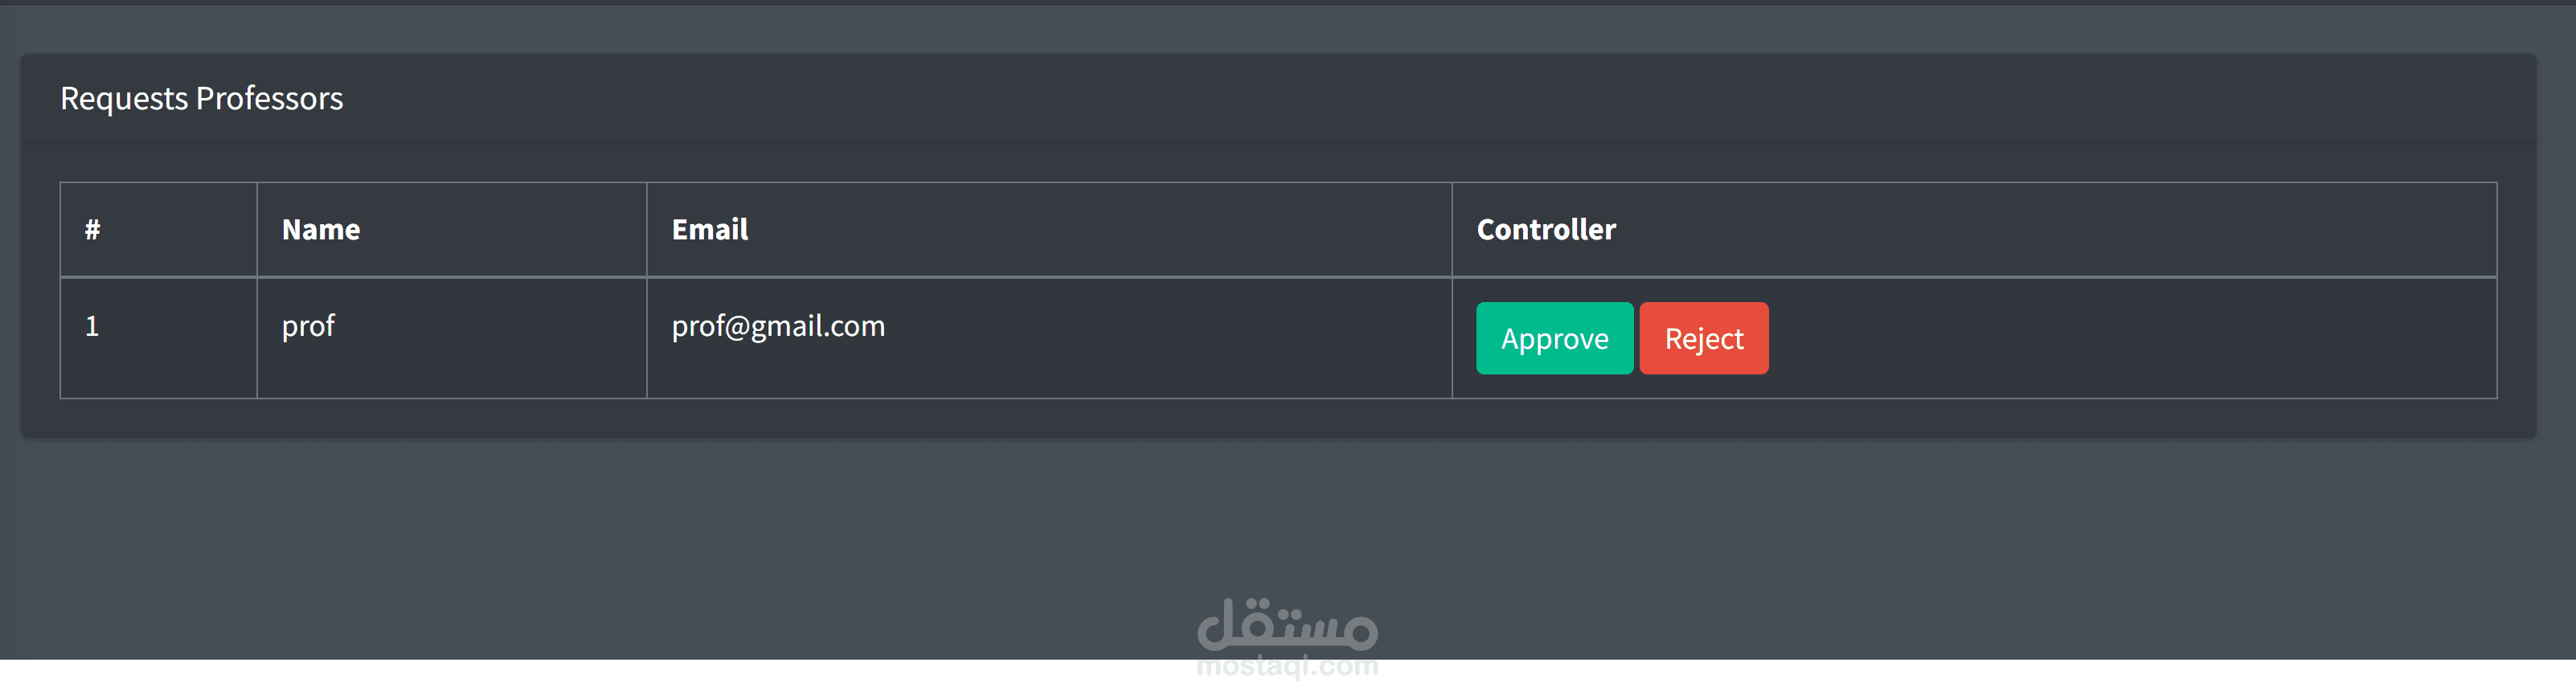Click the prof name cell
This screenshot has height=695, width=2576.
451,337
